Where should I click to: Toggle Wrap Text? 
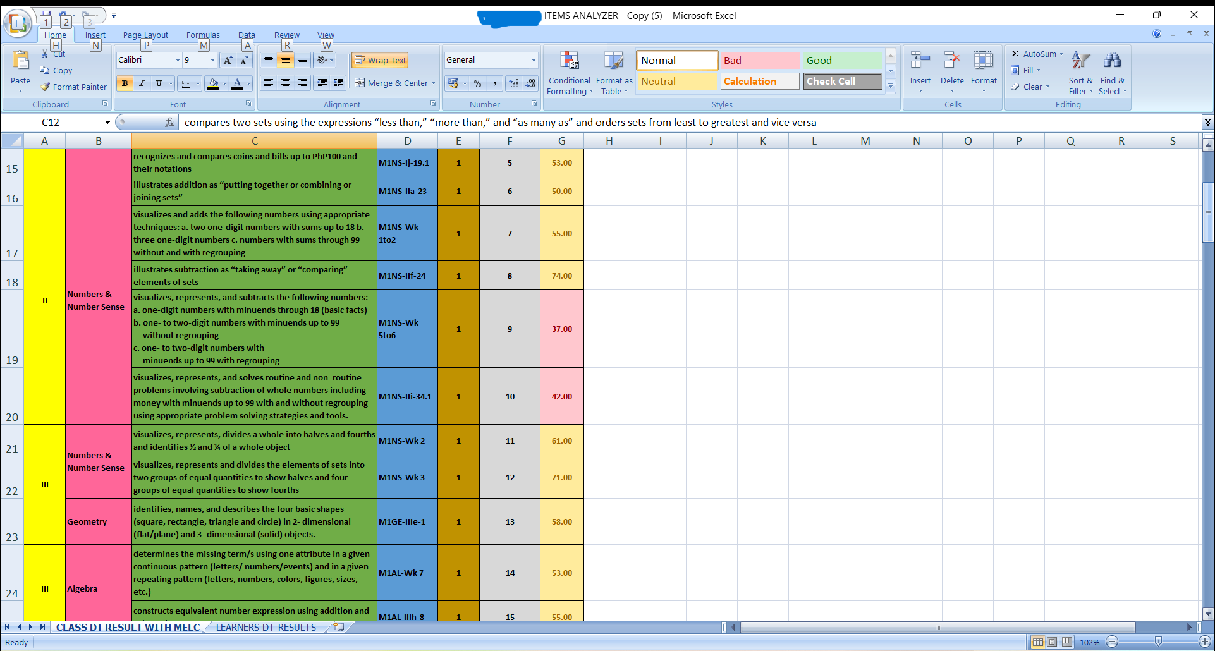click(x=380, y=60)
